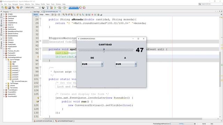Expand the Test Packages node
This screenshot has width=223, height=125.
click(6, 83)
